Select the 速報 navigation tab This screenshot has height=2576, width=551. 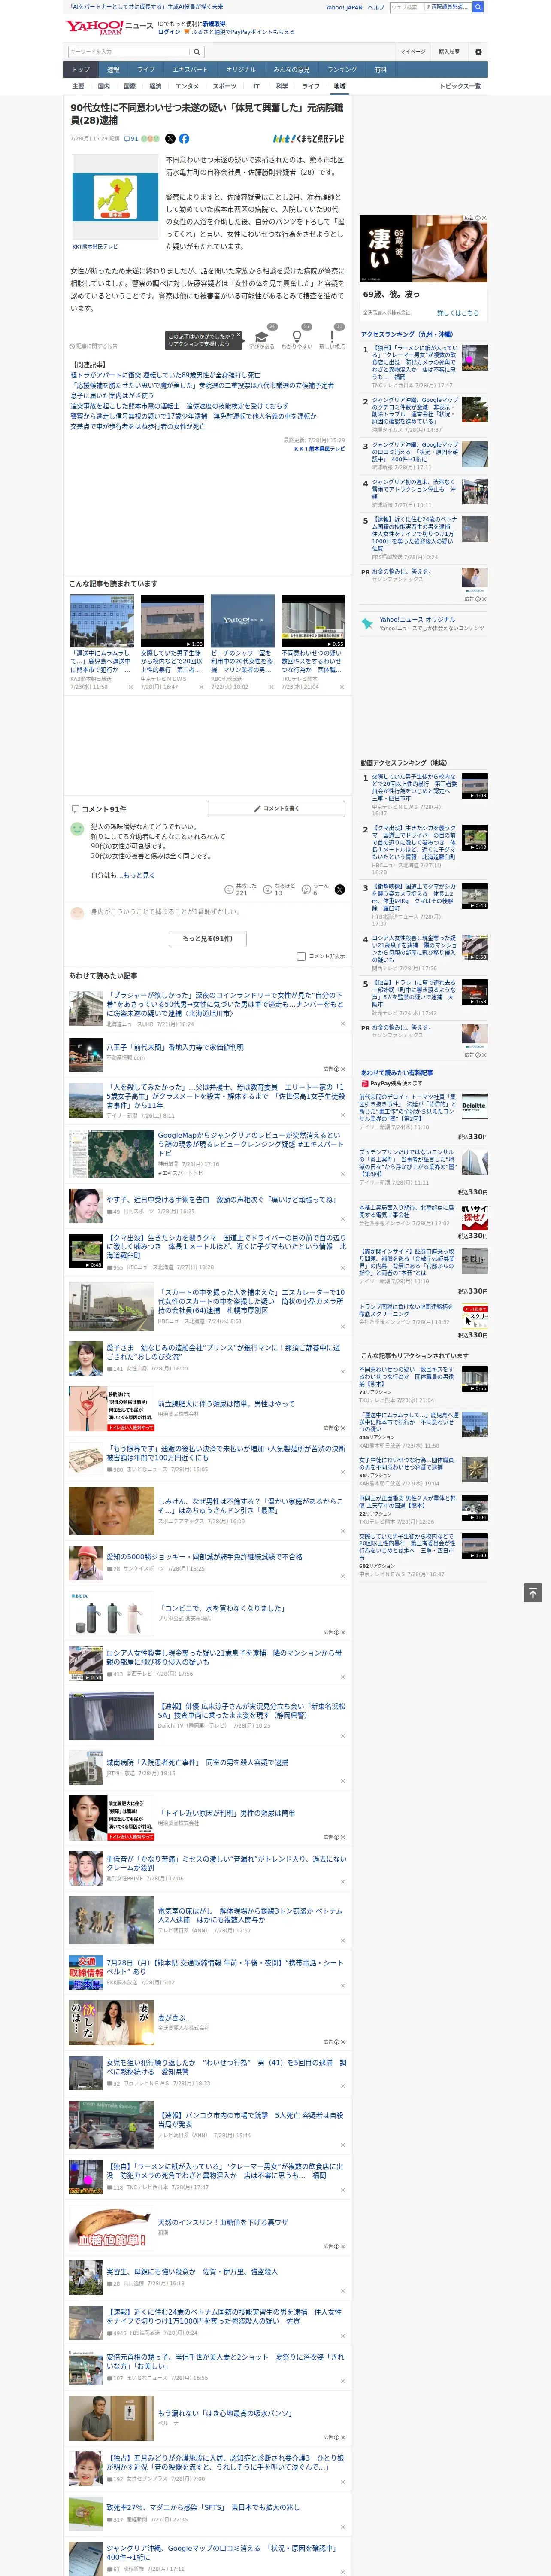click(x=113, y=70)
